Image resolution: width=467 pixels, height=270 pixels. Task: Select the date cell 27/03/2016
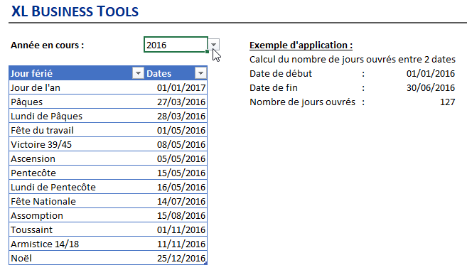[x=176, y=102]
